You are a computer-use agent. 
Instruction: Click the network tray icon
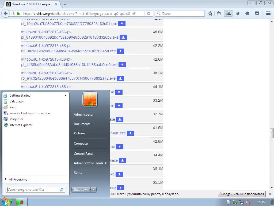pos(241,202)
